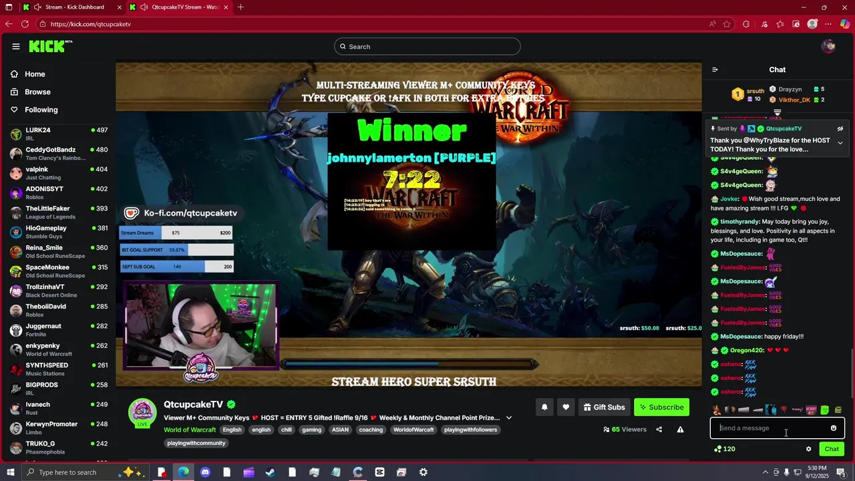Viewport: 855px width, 481px height.
Task: Open TRUKO_G channel in sidebar
Action: pyautogui.click(x=59, y=448)
